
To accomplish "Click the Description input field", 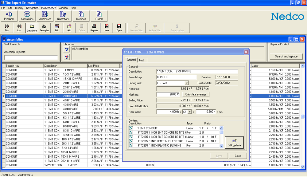I will click(197, 71).
